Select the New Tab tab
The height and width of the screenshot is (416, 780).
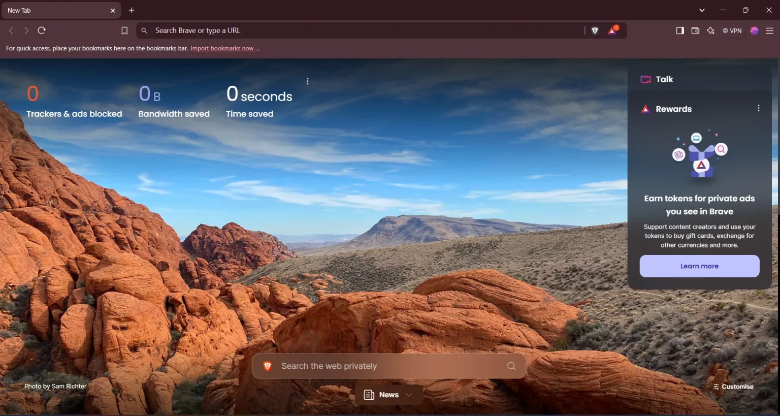click(60, 10)
